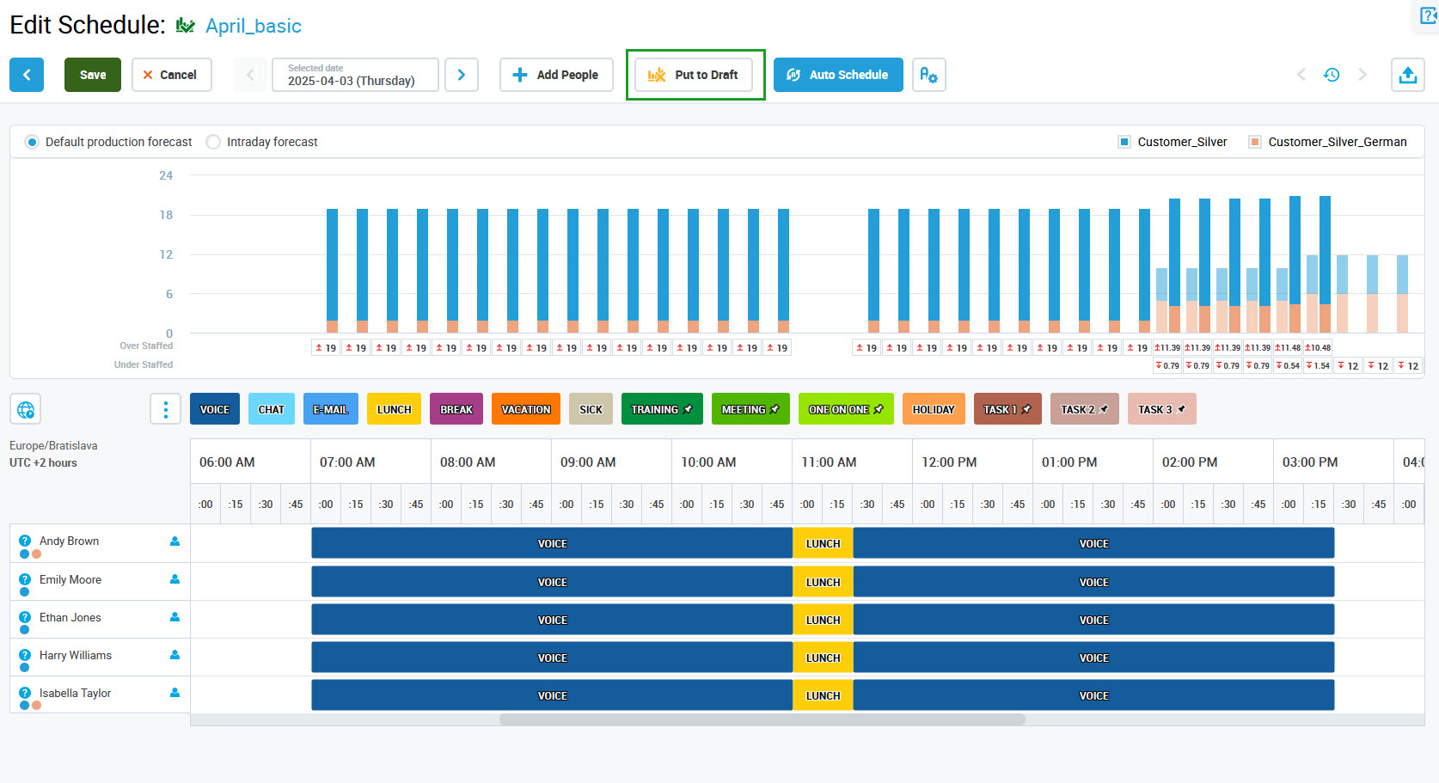
Task: Click the export upload icon
Action: (1407, 75)
